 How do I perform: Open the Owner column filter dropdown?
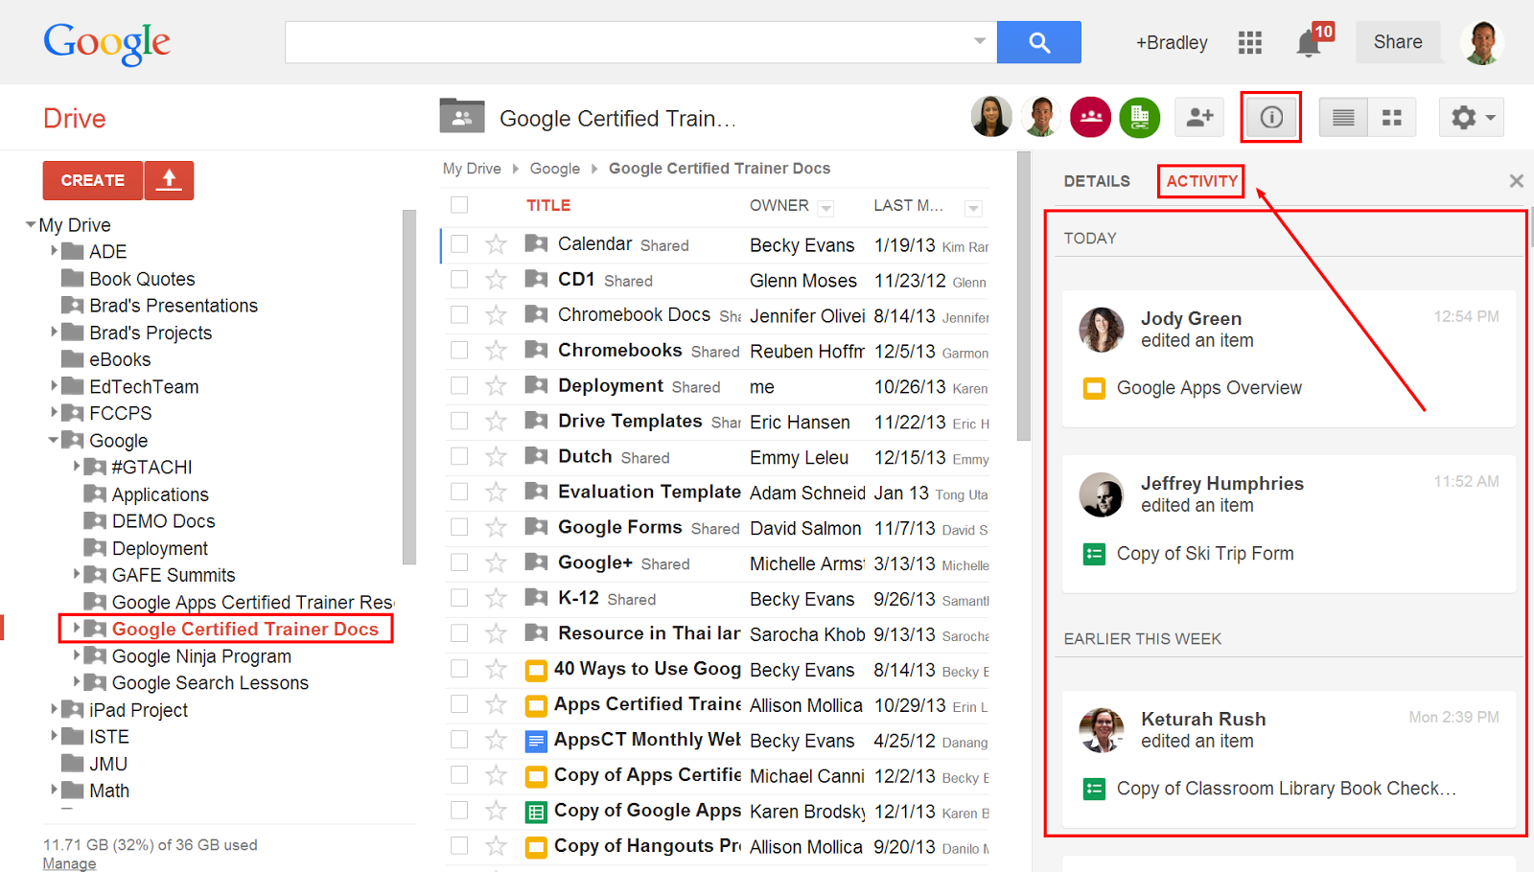pos(825,208)
